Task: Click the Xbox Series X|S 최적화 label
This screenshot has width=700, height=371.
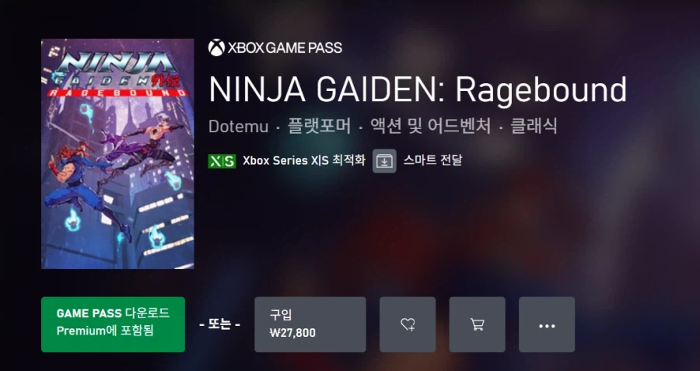Action: point(303,160)
